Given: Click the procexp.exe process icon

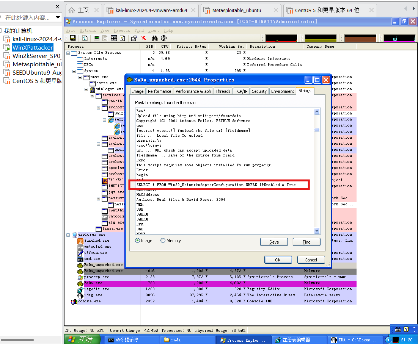Looking at the screenshot, I should (x=80, y=277).
